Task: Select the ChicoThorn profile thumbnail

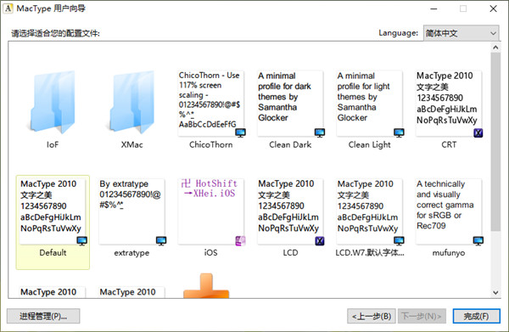Action: pyautogui.click(x=211, y=104)
